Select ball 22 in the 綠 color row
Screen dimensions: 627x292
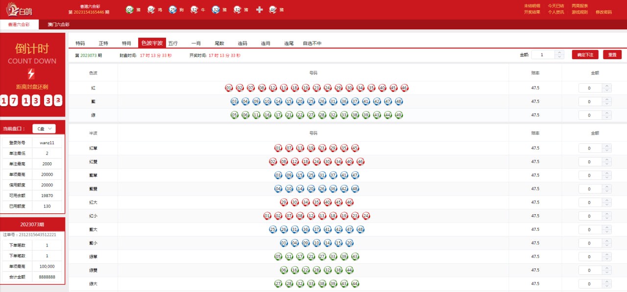pos(300,115)
